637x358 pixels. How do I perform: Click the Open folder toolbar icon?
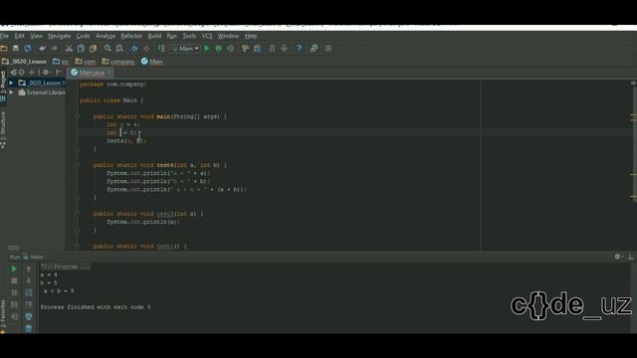click(x=4, y=49)
